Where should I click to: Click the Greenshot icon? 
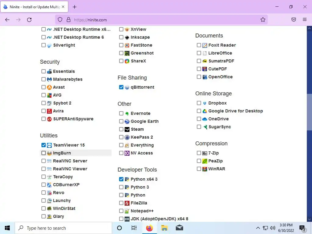click(x=127, y=53)
